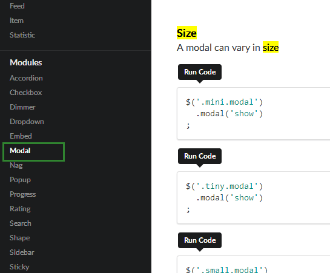Viewport: 330px width, 273px height.
Task: Click the text 'A modal can vary in size'
Action: coord(228,48)
